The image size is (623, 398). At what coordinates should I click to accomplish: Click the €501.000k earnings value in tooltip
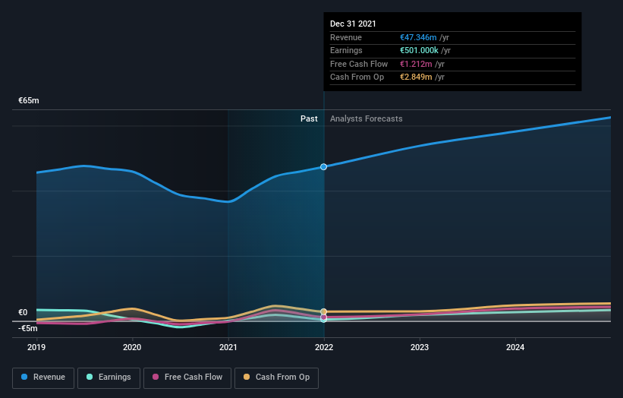[419, 50]
